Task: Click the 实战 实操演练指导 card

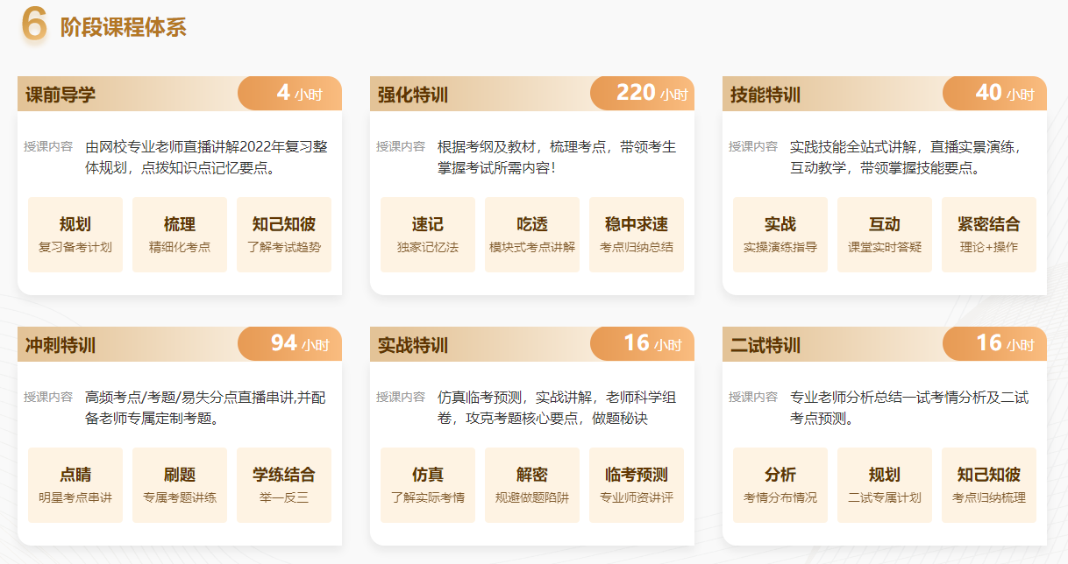Action: pos(780,234)
